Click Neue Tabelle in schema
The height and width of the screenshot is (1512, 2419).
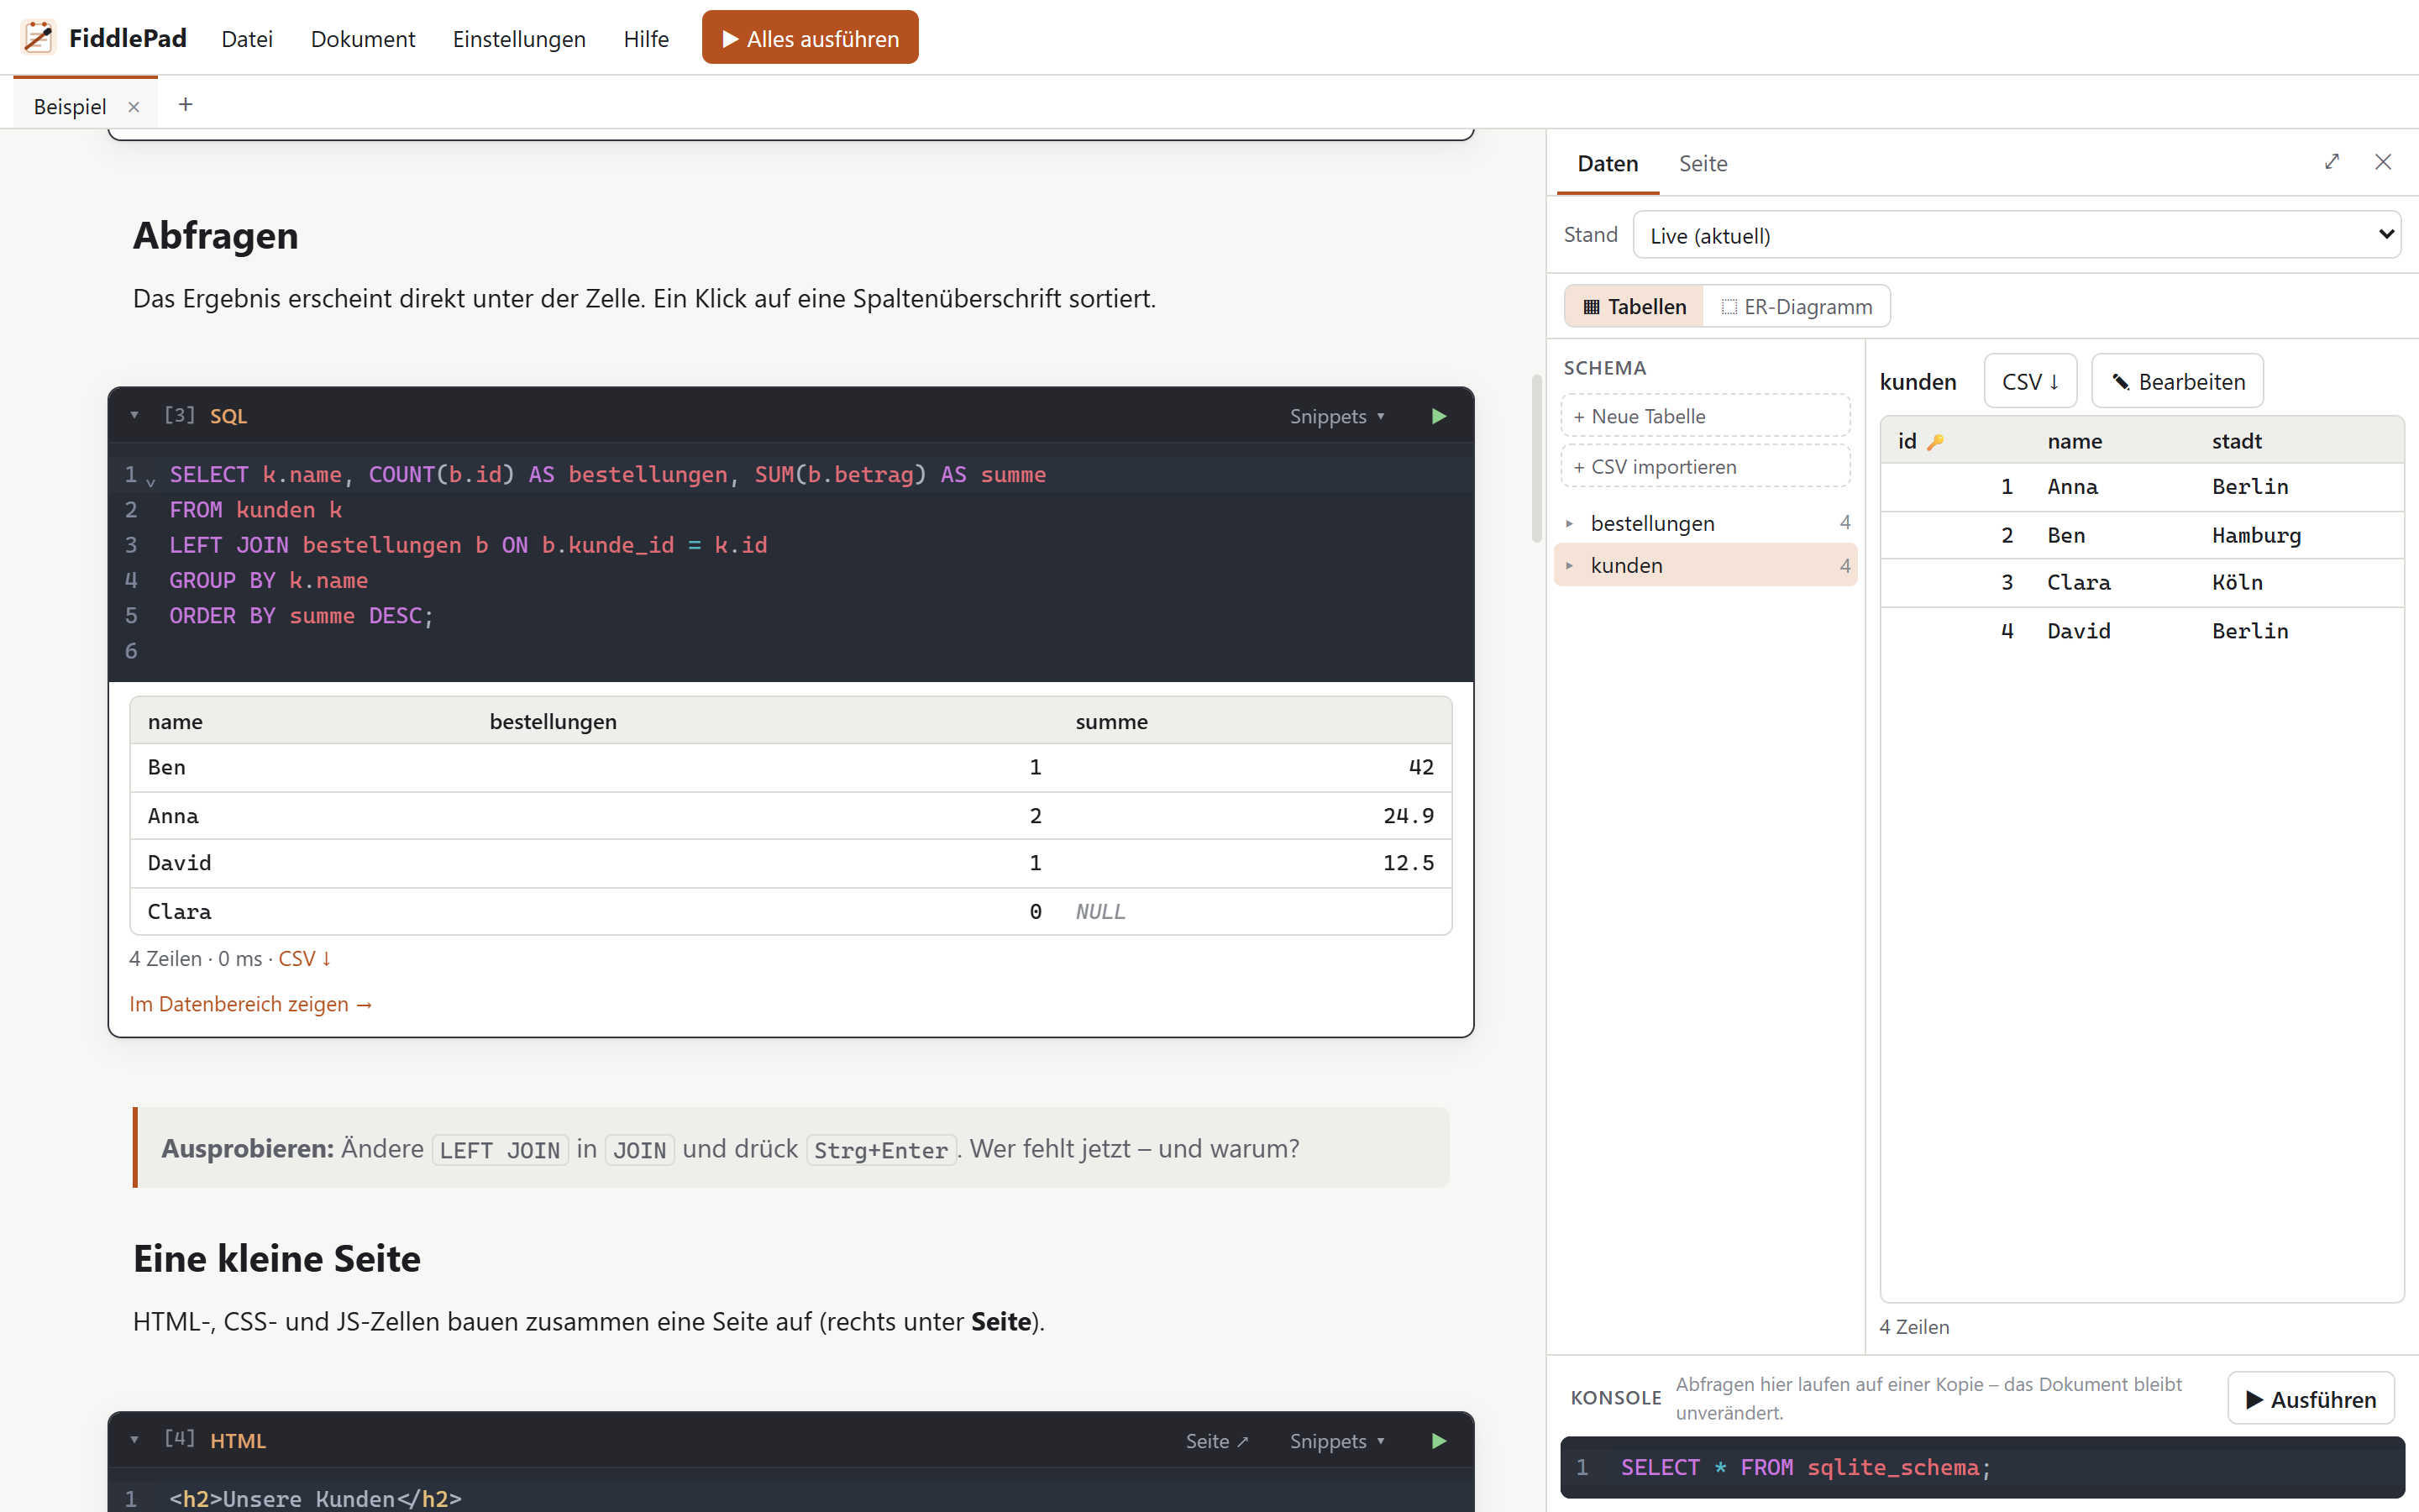pyautogui.click(x=1705, y=416)
